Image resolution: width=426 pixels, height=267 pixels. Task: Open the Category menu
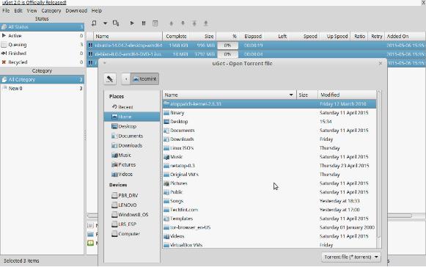51,10
